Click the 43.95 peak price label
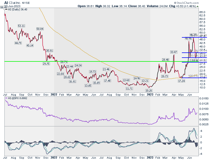213x160 pixels. [x=188, y=38]
